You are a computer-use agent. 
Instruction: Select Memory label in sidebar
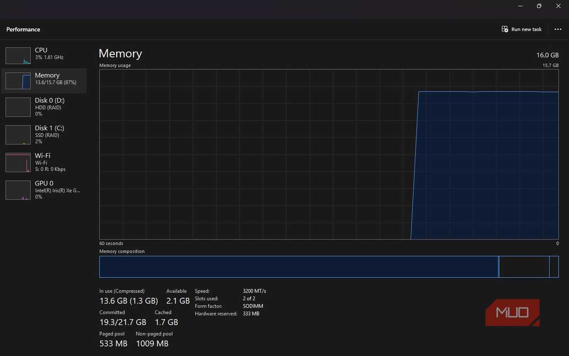coord(47,75)
